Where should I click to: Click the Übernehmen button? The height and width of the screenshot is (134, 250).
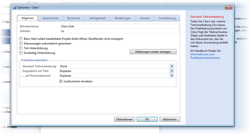[x=124, y=119]
